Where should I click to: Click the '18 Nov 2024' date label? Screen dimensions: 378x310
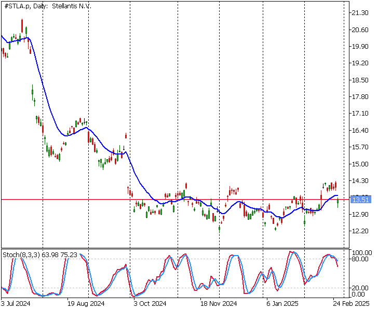(219, 304)
